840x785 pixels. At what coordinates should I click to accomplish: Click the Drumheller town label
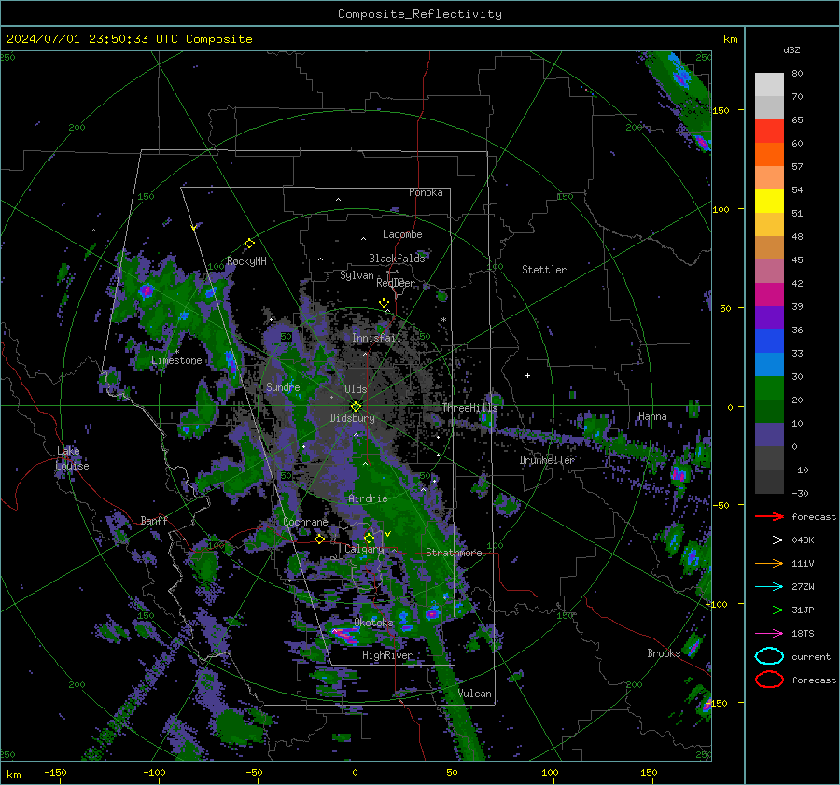[x=547, y=460]
